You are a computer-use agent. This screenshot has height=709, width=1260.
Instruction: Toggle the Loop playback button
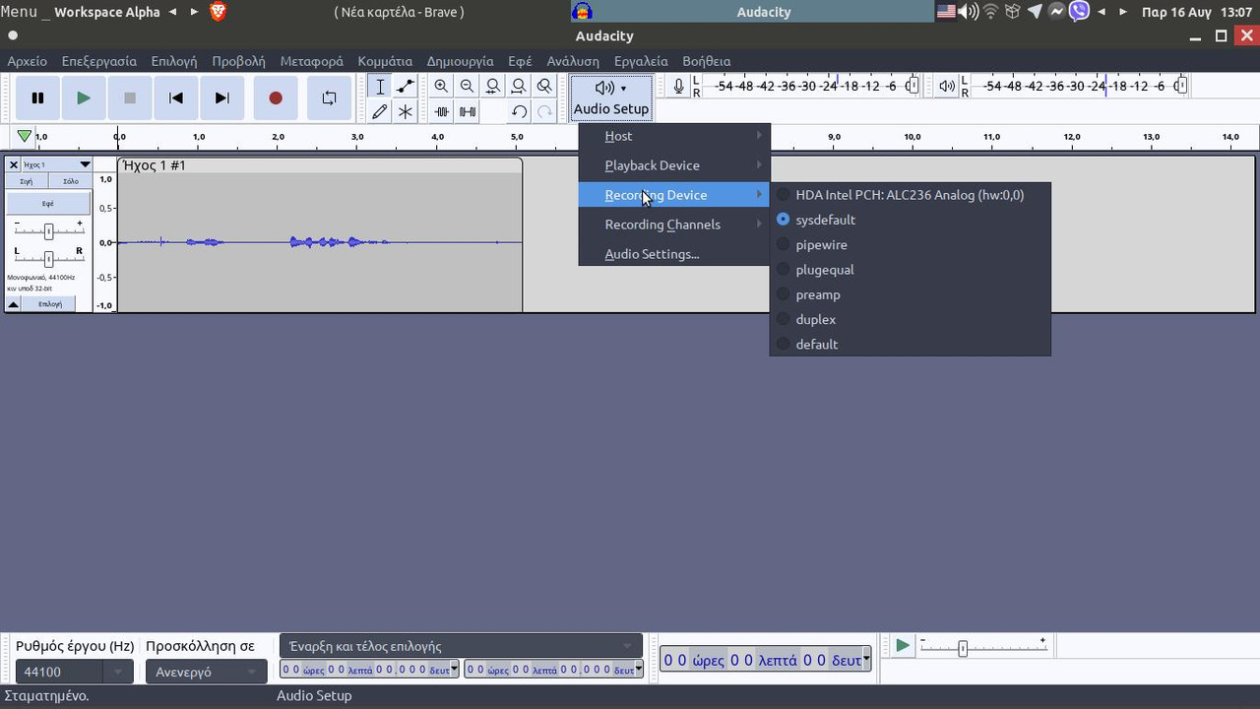pyautogui.click(x=329, y=97)
